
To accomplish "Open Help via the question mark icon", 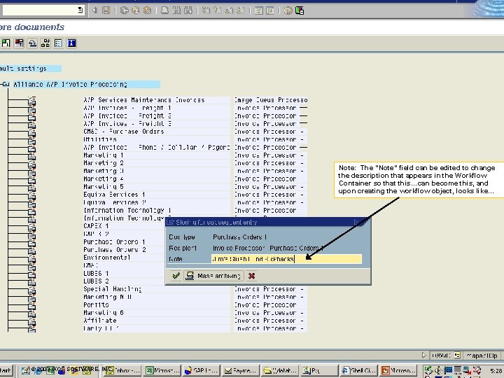I will click(288, 10).
